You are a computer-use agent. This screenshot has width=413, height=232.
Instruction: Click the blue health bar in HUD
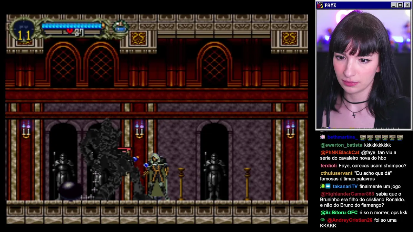coord(72,25)
